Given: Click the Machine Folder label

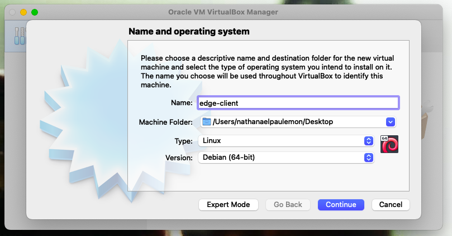Looking at the screenshot, I should 166,122.
